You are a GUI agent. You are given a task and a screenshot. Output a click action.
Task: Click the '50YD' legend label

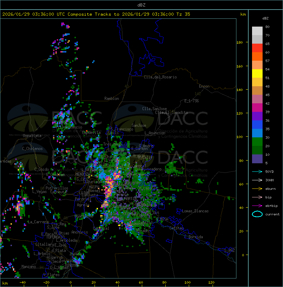point(269,171)
